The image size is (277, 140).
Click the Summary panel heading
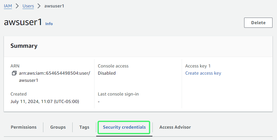[x=24, y=46]
